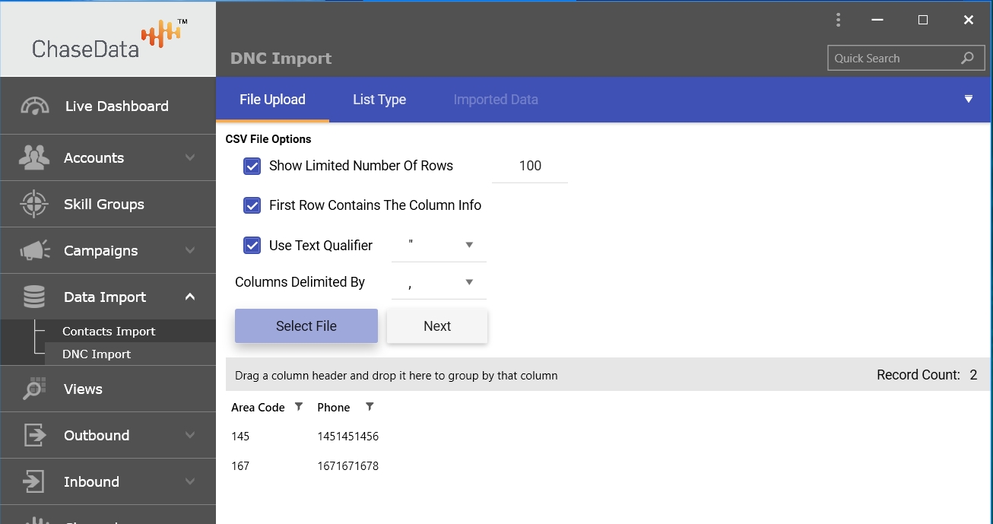This screenshot has width=993, height=524.
Task: Click the Skill Groups target icon
Action: coord(34,204)
